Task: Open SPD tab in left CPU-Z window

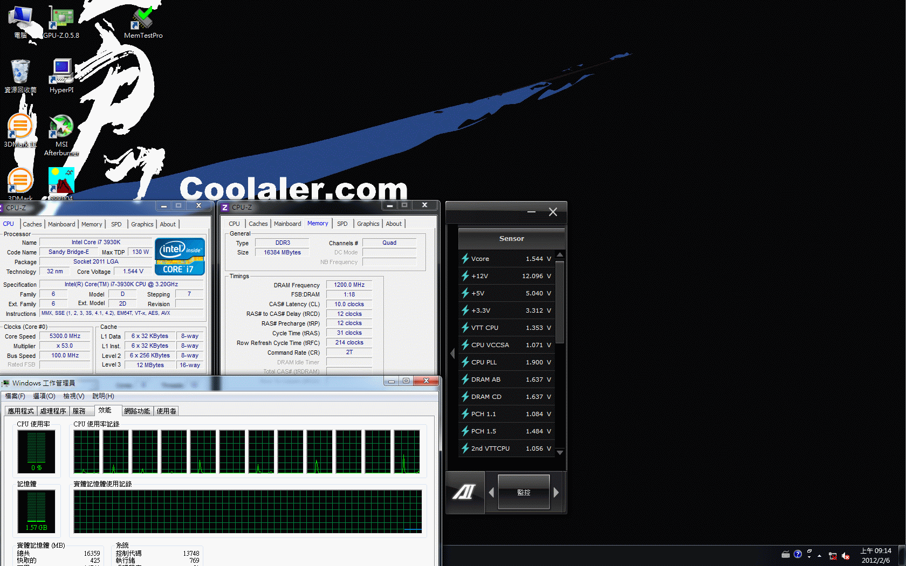Action: click(116, 224)
